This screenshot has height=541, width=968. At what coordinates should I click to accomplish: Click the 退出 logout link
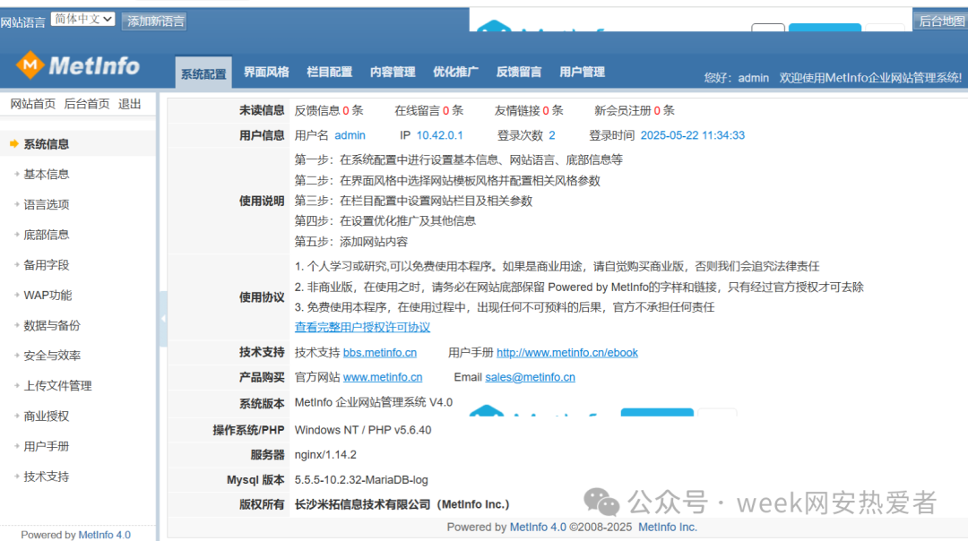click(x=130, y=104)
